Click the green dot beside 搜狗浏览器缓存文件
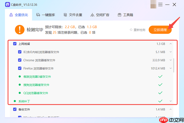The height and width of the screenshot is (123, 184). pyautogui.click(x=20, y=85)
